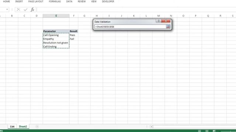Switch to Normal view in status bar
The width and height of the screenshot is (236, 132).
point(199,131)
